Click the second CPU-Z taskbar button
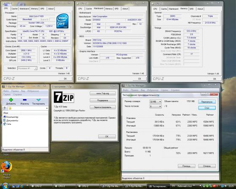The image size is (236, 189). [64, 186]
